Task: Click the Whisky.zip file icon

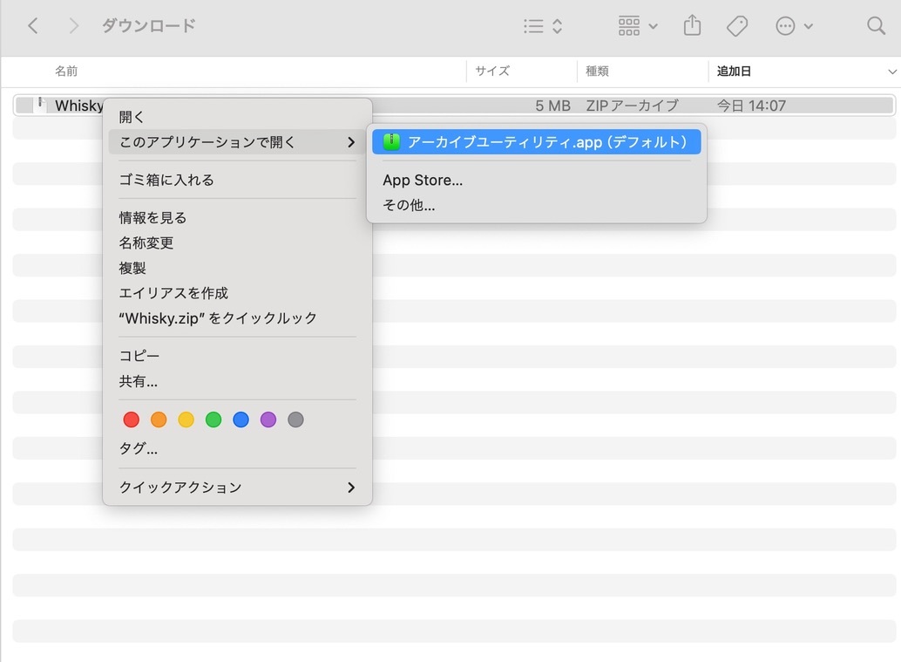Action: [x=40, y=105]
